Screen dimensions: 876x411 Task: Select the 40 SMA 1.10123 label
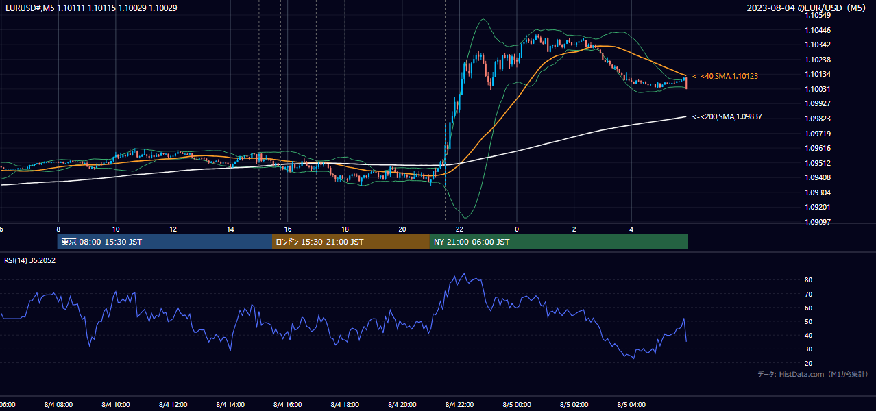tap(725, 76)
